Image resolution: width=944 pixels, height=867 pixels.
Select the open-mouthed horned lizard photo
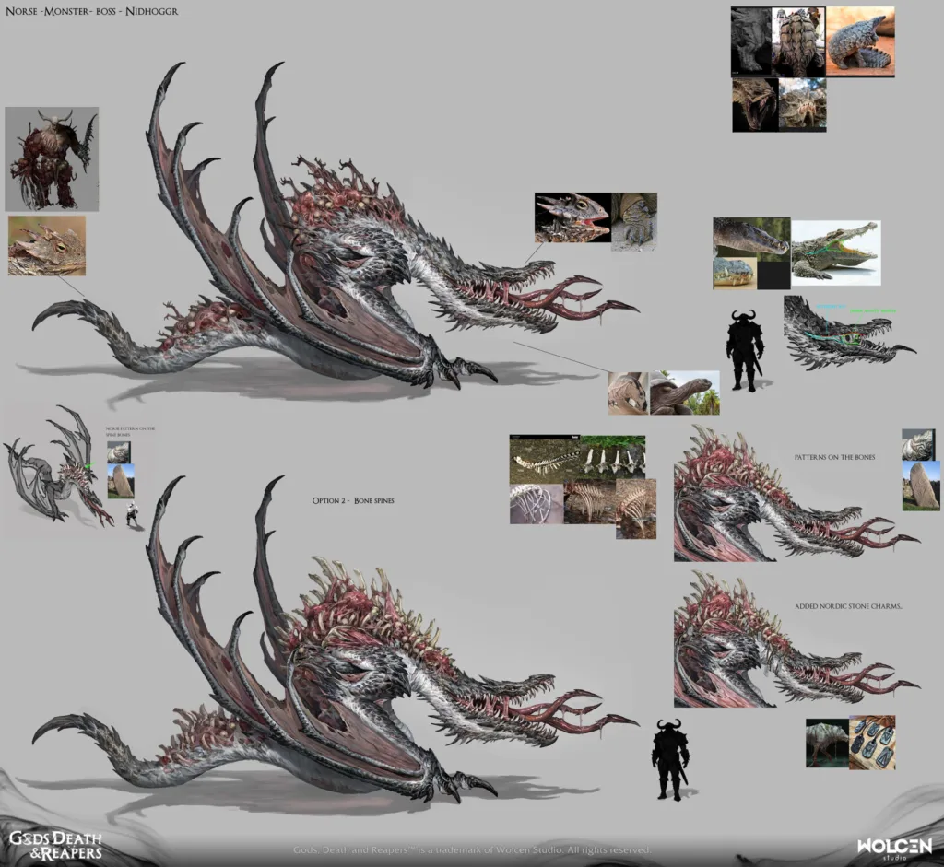(x=572, y=218)
